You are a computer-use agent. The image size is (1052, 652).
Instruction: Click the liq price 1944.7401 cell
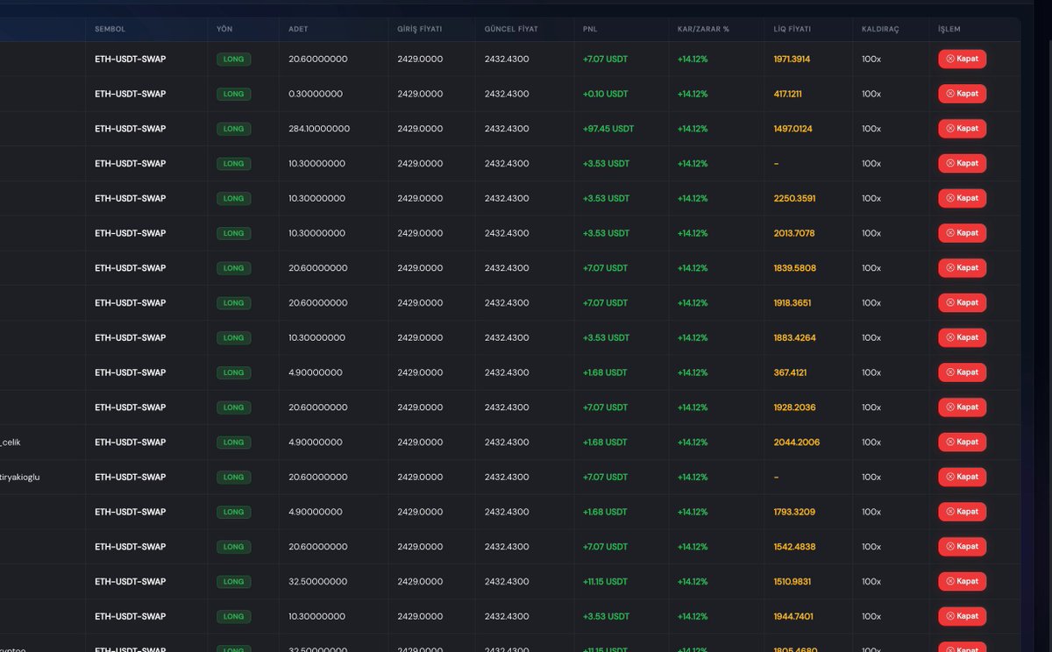794,616
